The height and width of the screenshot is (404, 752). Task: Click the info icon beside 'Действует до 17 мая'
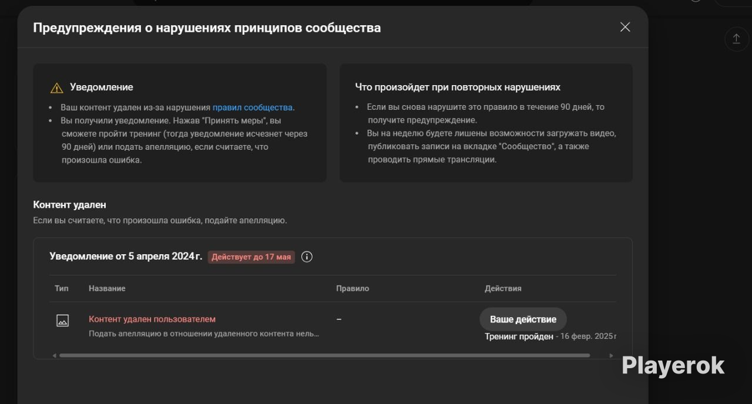coord(307,257)
